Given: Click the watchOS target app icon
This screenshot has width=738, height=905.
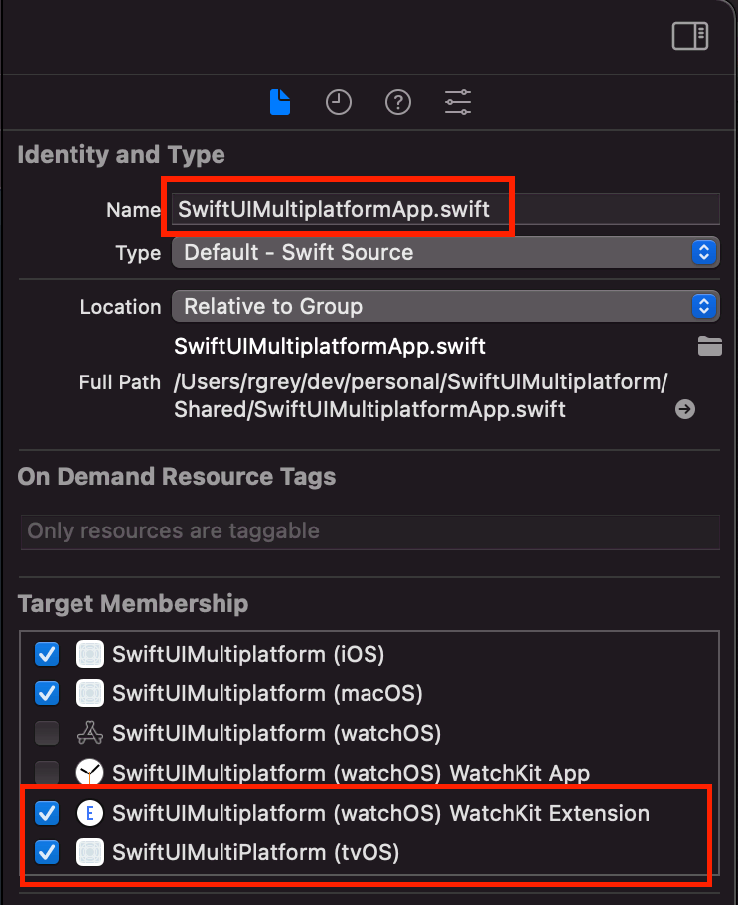Looking at the screenshot, I should pyautogui.click(x=90, y=733).
